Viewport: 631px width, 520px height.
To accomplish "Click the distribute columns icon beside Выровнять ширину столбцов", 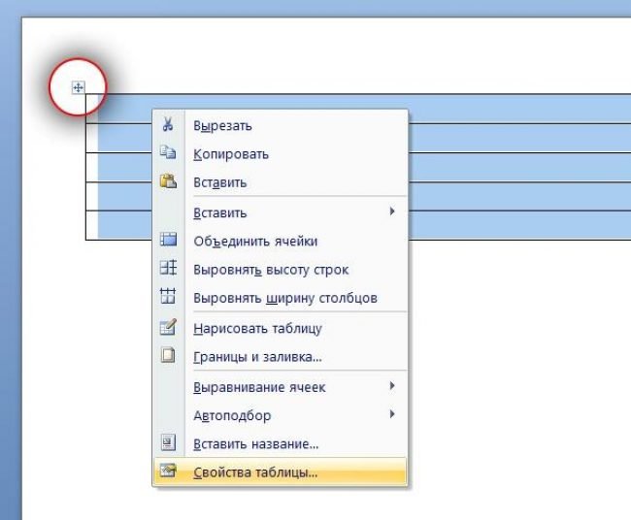I will tap(168, 298).
